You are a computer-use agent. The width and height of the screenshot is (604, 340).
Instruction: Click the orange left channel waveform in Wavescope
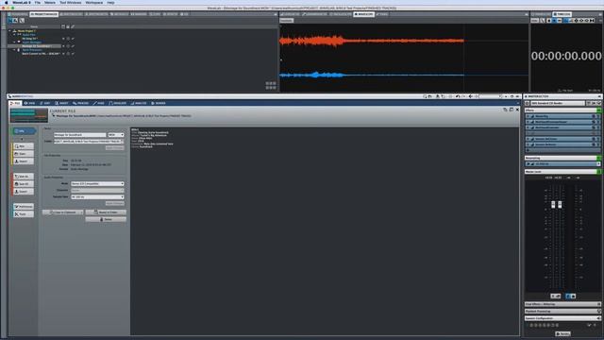click(x=372, y=41)
